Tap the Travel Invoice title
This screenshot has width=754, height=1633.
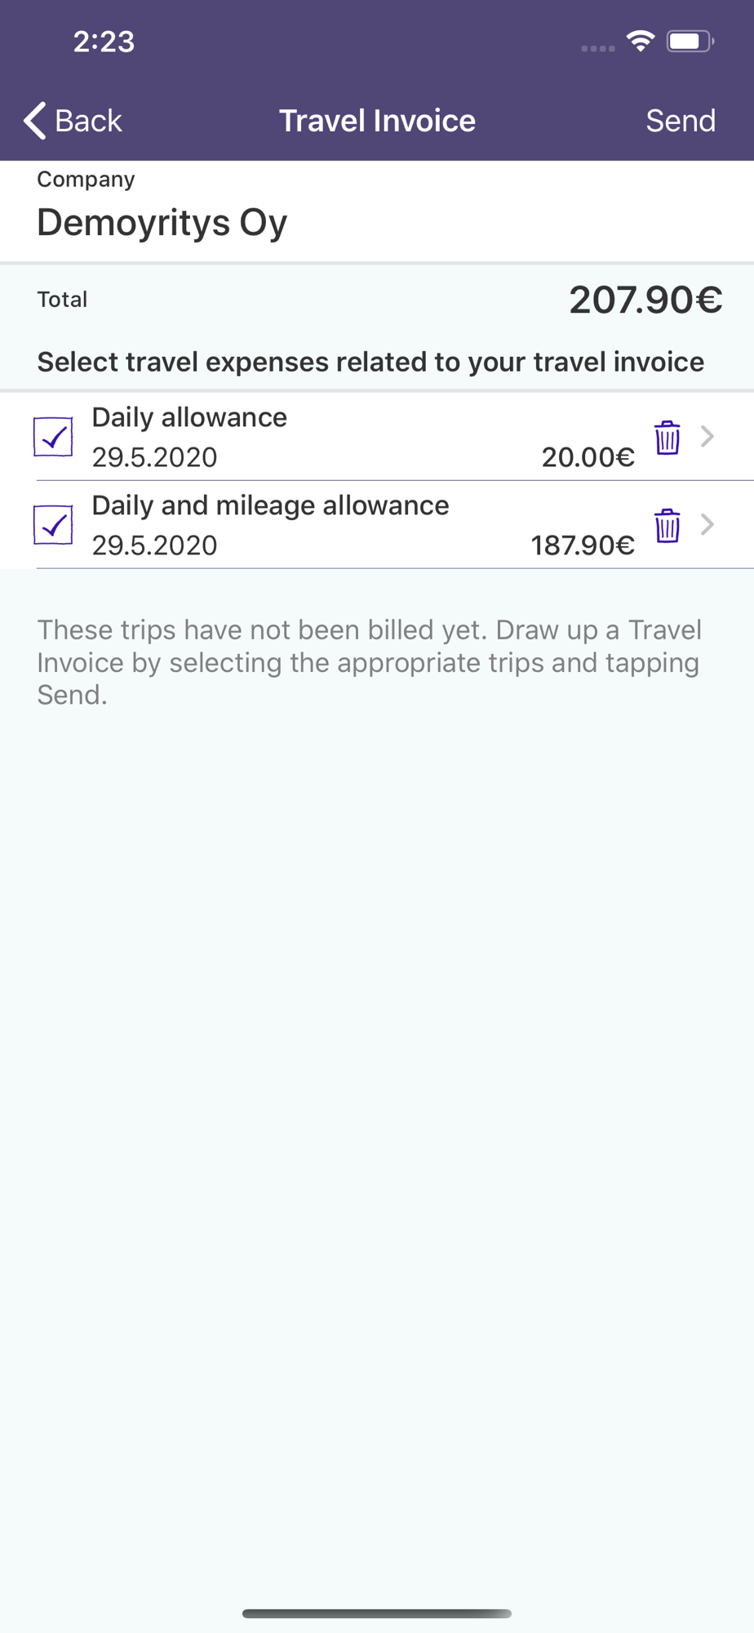[377, 121]
